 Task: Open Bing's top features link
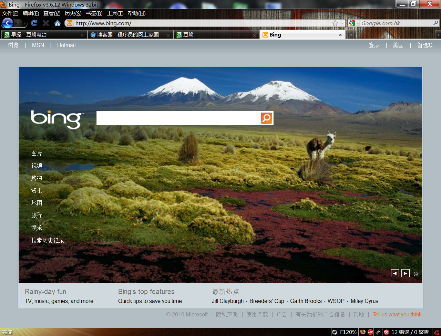(146, 292)
